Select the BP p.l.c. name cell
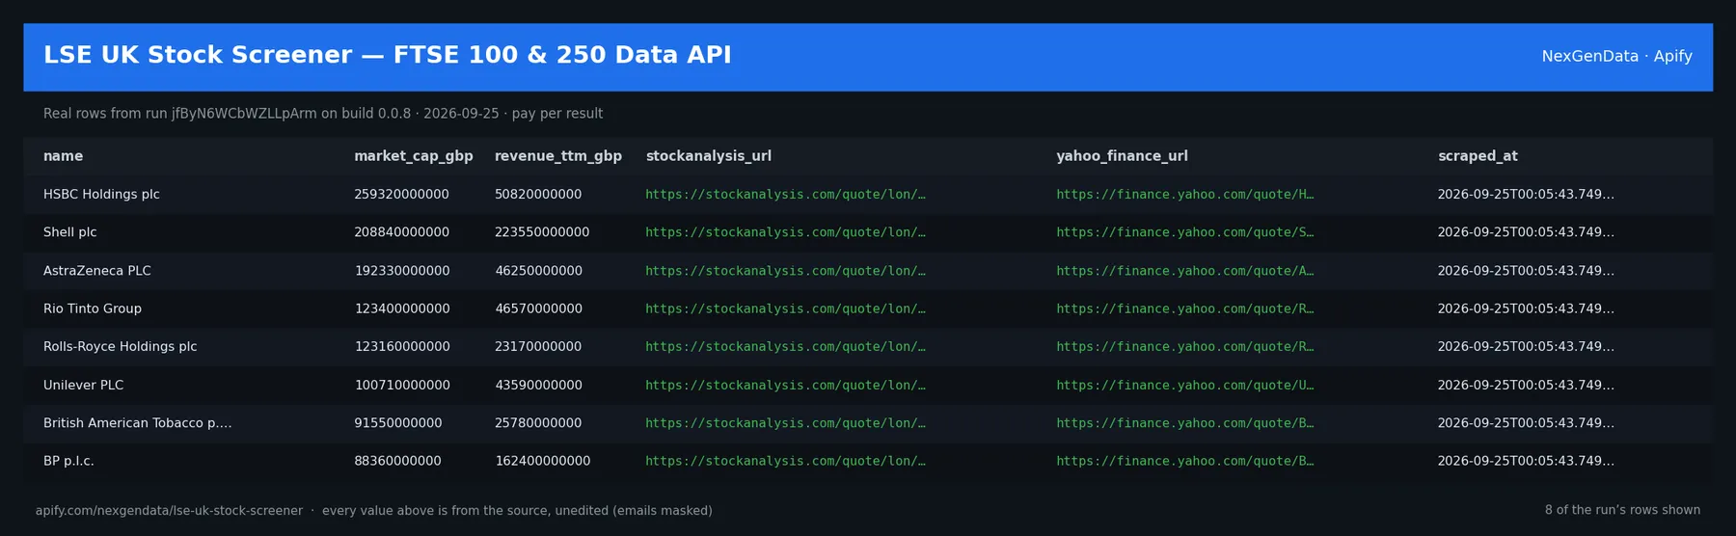Image resolution: width=1736 pixels, height=536 pixels. 68,461
